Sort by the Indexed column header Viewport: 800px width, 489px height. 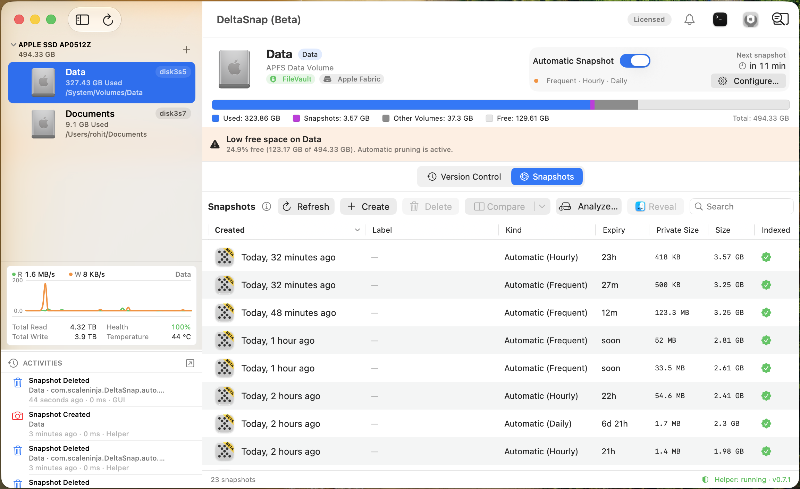pos(776,230)
